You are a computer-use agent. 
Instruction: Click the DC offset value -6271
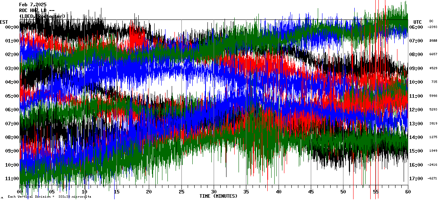coord(432,179)
